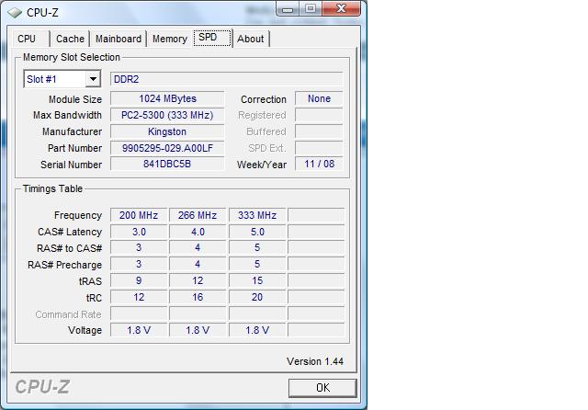Image resolution: width=588 pixels, height=410 pixels.
Task: Click the RAS# to CAS# label
Action: (x=70, y=248)
